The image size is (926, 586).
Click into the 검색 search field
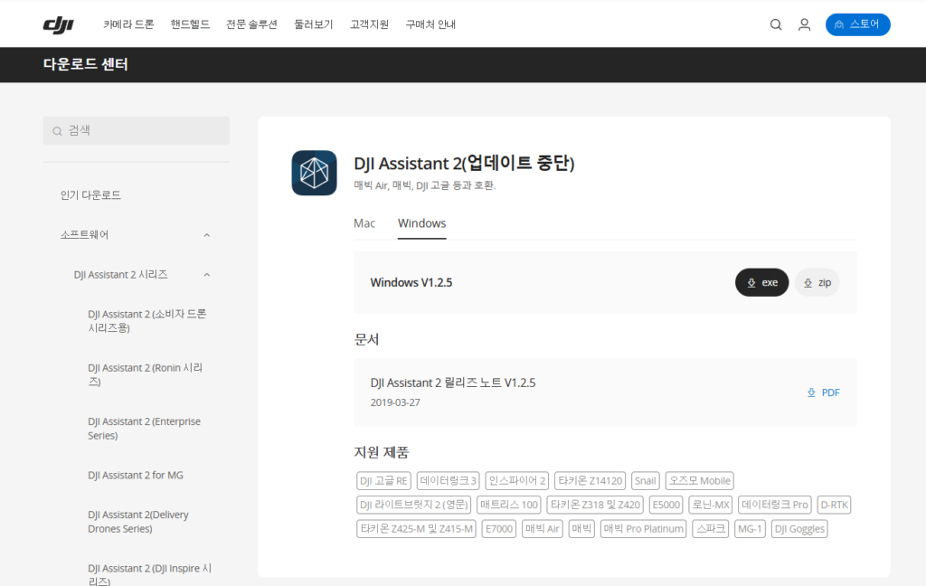click(x=137, y=130)
